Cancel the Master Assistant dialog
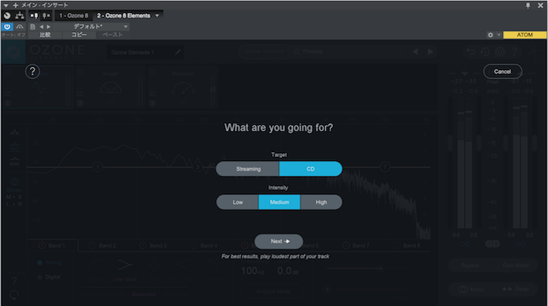The height and width of the screenshot is (306, 548). pos(503,72)
